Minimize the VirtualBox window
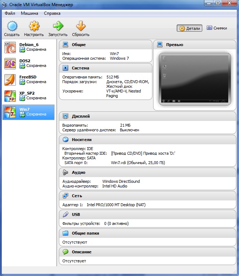Screen dimensions: 239x276 (209, 3)
